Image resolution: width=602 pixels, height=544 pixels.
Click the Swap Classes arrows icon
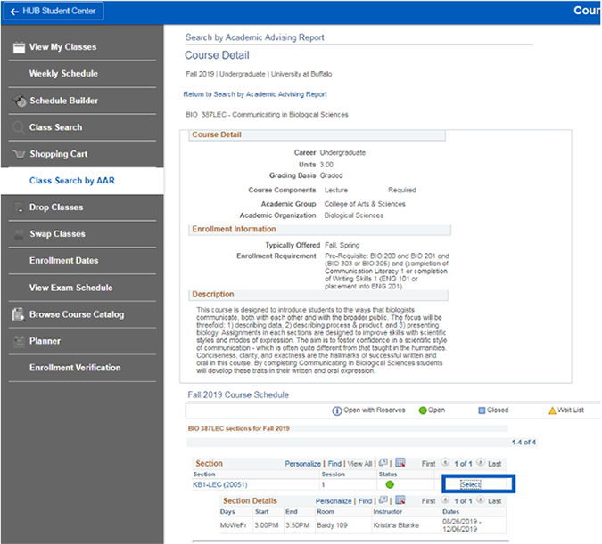19,234
